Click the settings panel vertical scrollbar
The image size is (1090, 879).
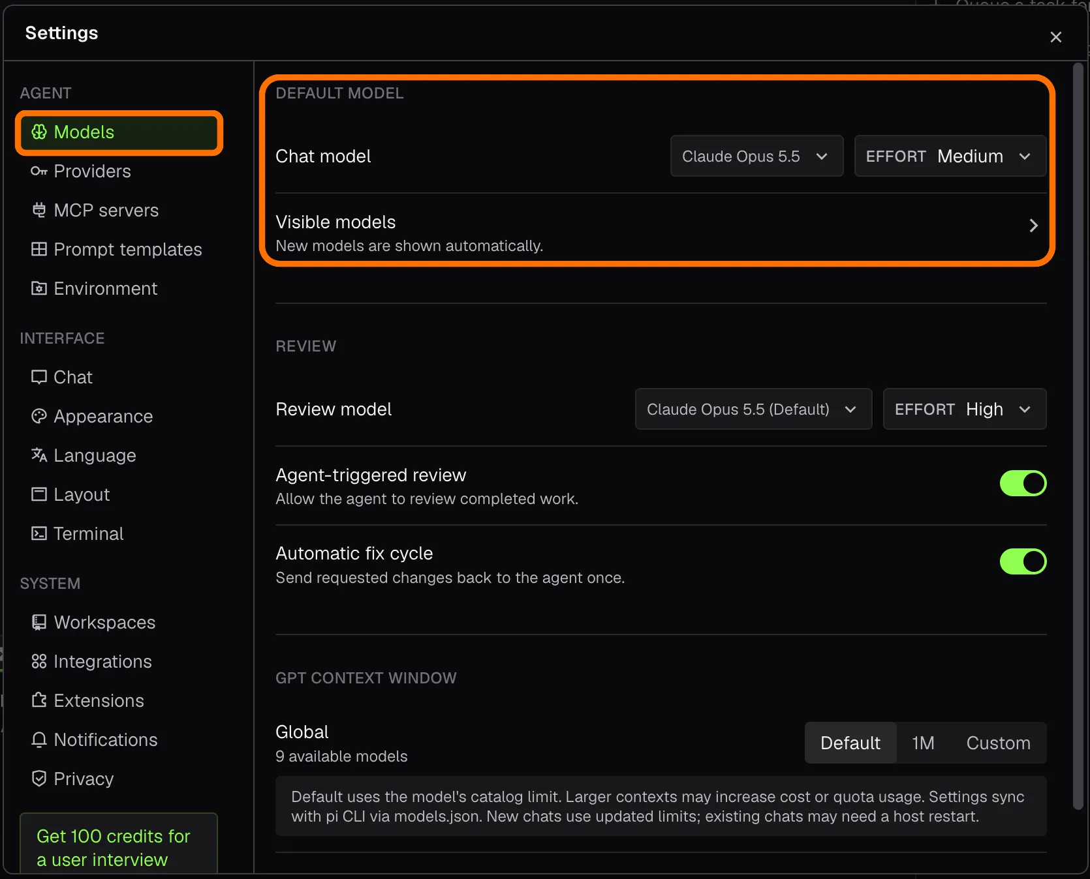1078,436
